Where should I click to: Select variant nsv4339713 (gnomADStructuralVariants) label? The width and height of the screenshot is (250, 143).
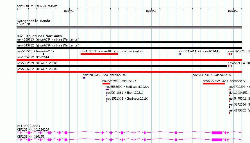[x=48, y=39]
